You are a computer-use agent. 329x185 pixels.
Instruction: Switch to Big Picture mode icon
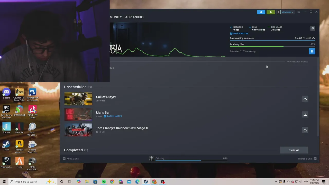(299, 12)
